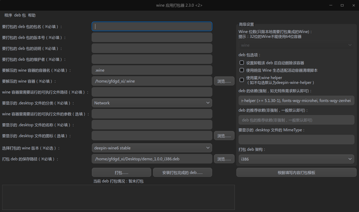Open the i386 architecture dropdown

click(296, 159)
